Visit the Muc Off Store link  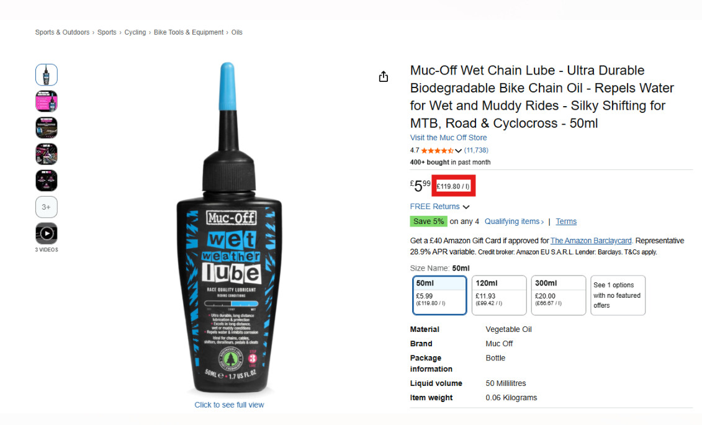(x=448, y=138)
